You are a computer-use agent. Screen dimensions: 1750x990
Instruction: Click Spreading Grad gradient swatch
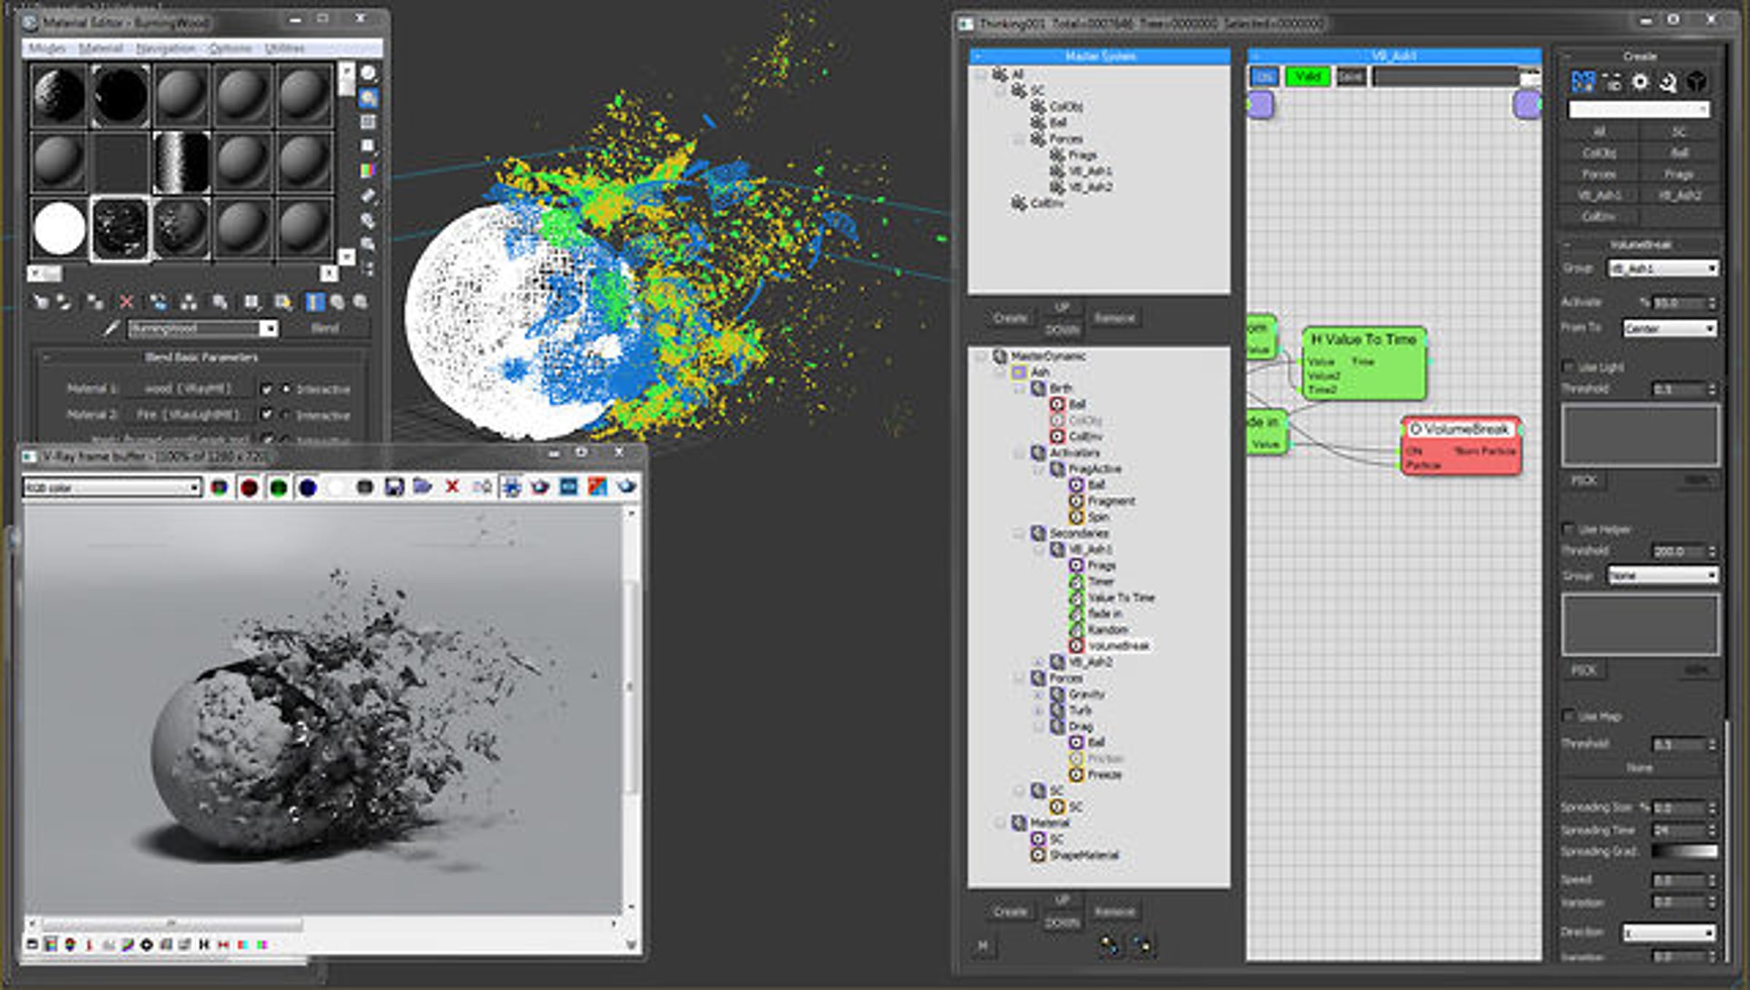pyautogui.click(x=1684, y=851)
